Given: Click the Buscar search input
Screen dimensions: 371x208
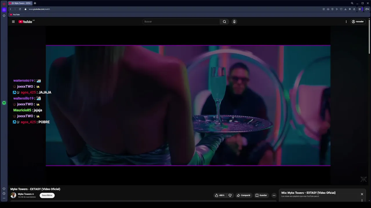Looking at the screenshot, I should (181, 22).
